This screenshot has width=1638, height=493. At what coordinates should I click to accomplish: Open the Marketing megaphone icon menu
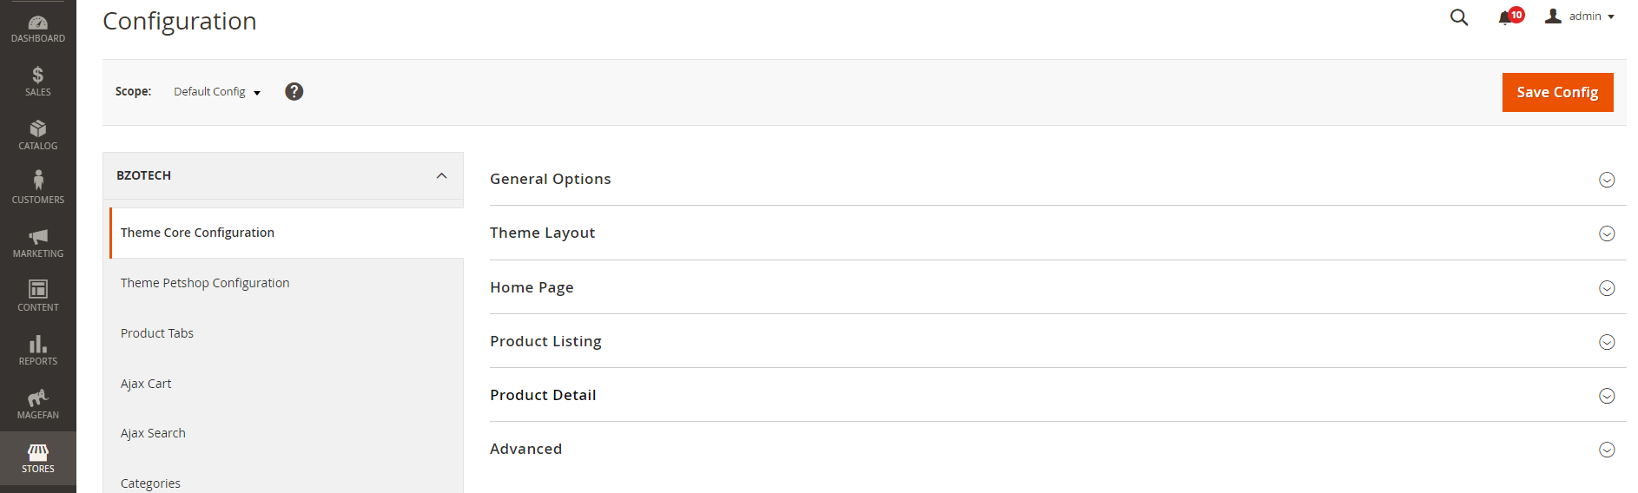[38, 243]
